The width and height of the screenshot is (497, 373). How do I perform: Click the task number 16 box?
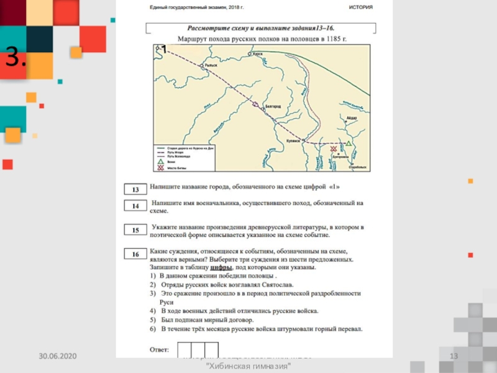click(134, 254)
